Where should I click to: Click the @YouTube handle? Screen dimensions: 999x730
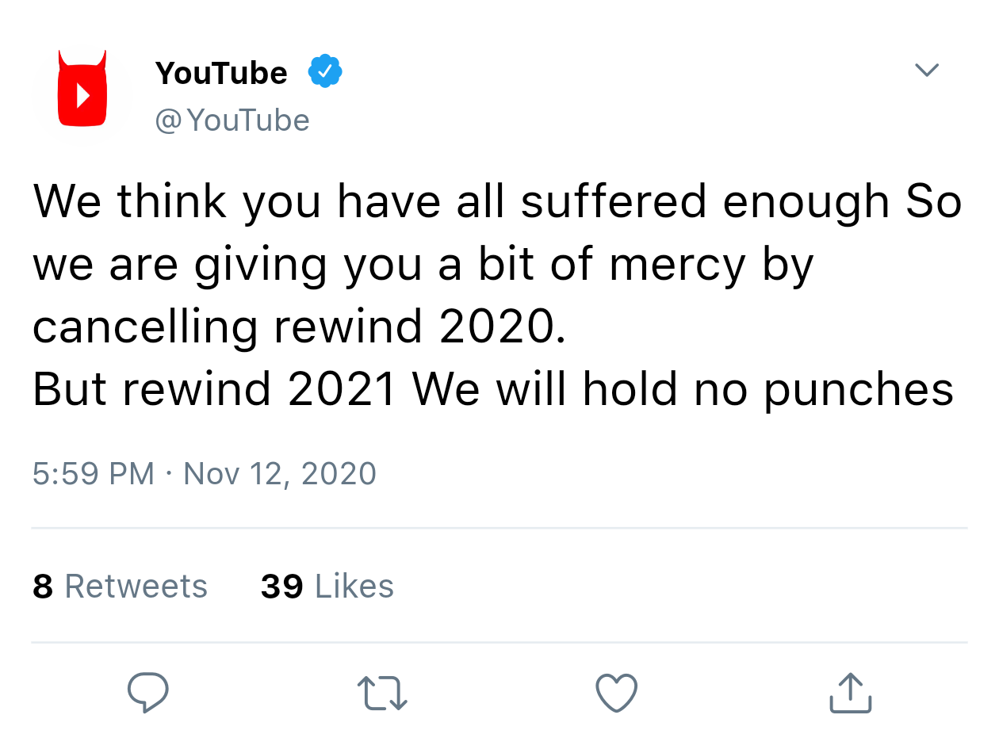pyautogui.click(x=232, y=120)
